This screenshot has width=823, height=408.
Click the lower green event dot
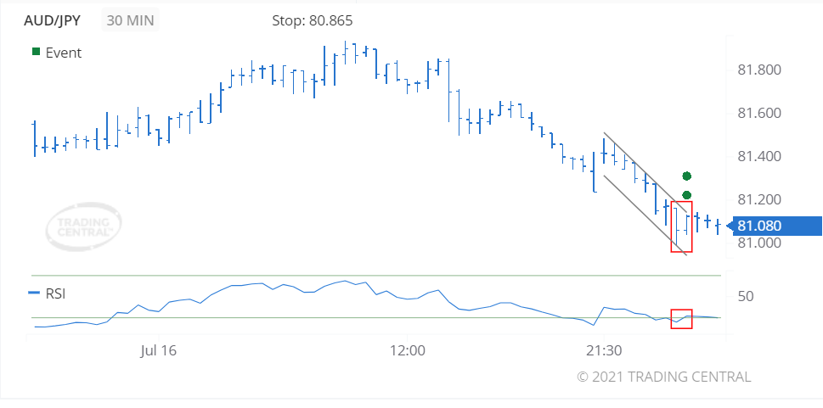tap(686, 195)
